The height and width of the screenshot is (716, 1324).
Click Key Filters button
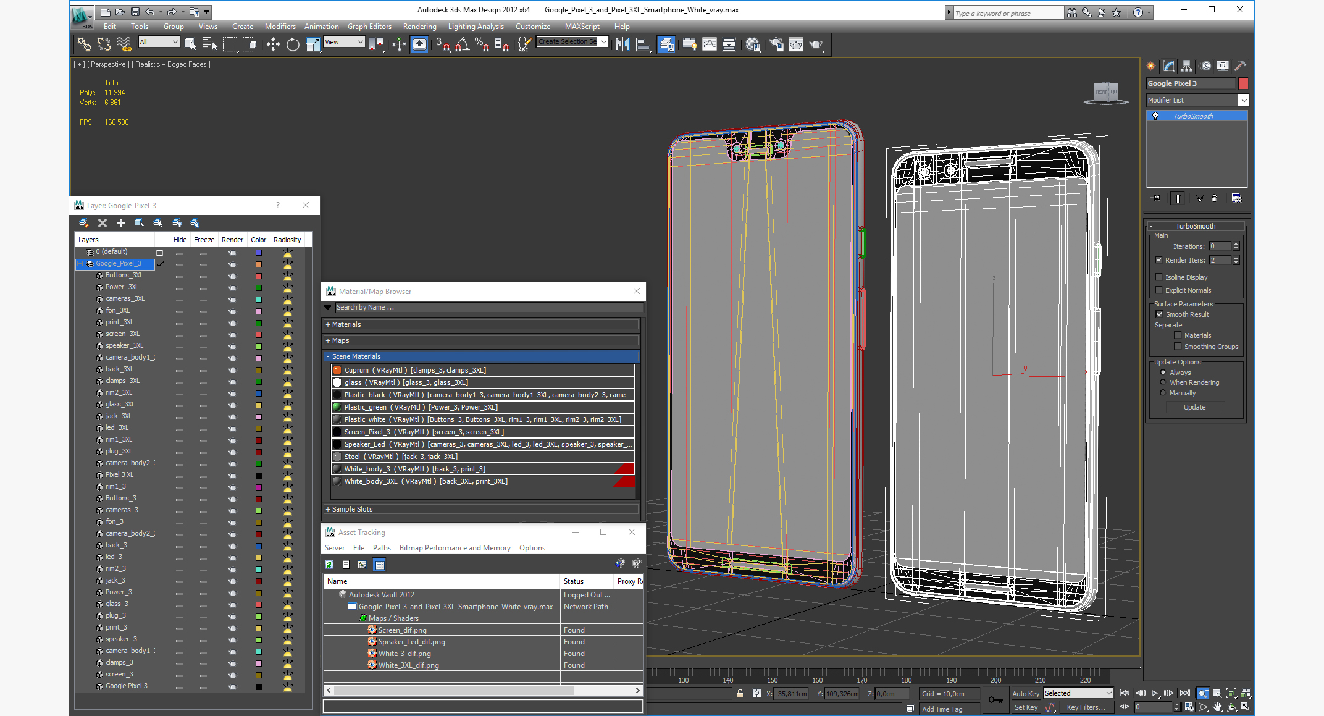(x=1086, y=707)
